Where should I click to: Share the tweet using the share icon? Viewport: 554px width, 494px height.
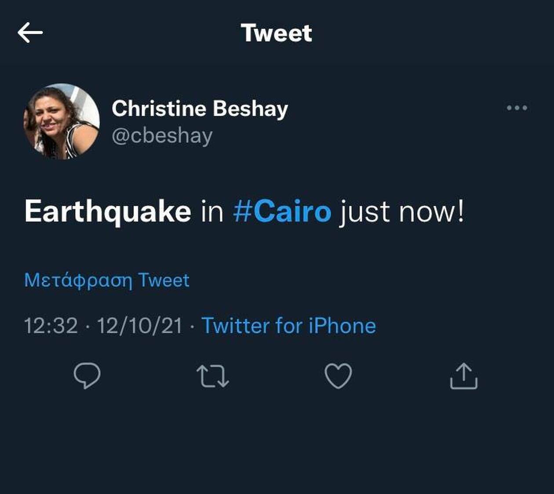463,376
